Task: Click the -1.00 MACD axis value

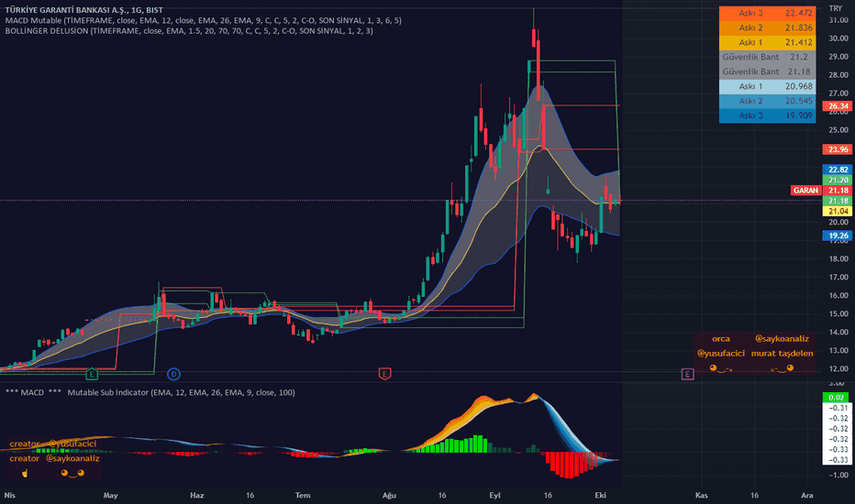Action: pos(838,475)
